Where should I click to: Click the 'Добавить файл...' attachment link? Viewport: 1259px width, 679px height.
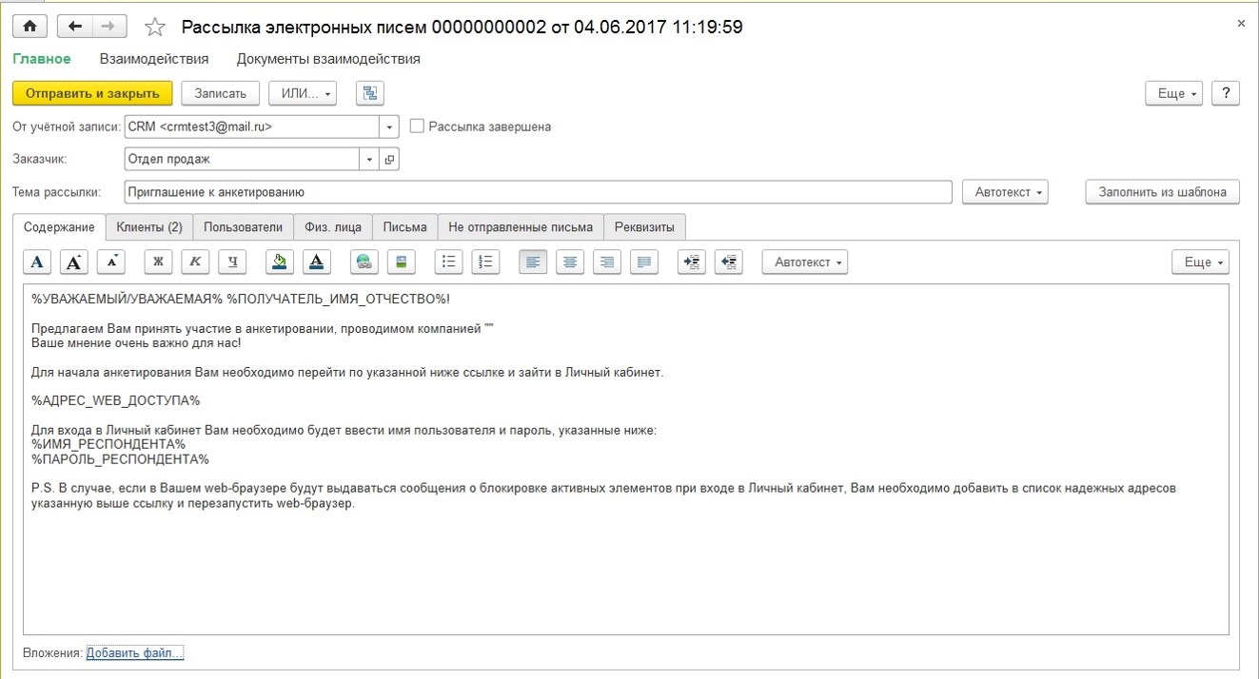click(134, 652)
